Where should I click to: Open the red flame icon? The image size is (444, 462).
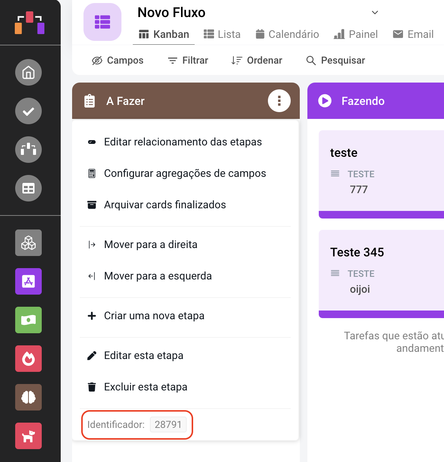pos(28,359)
